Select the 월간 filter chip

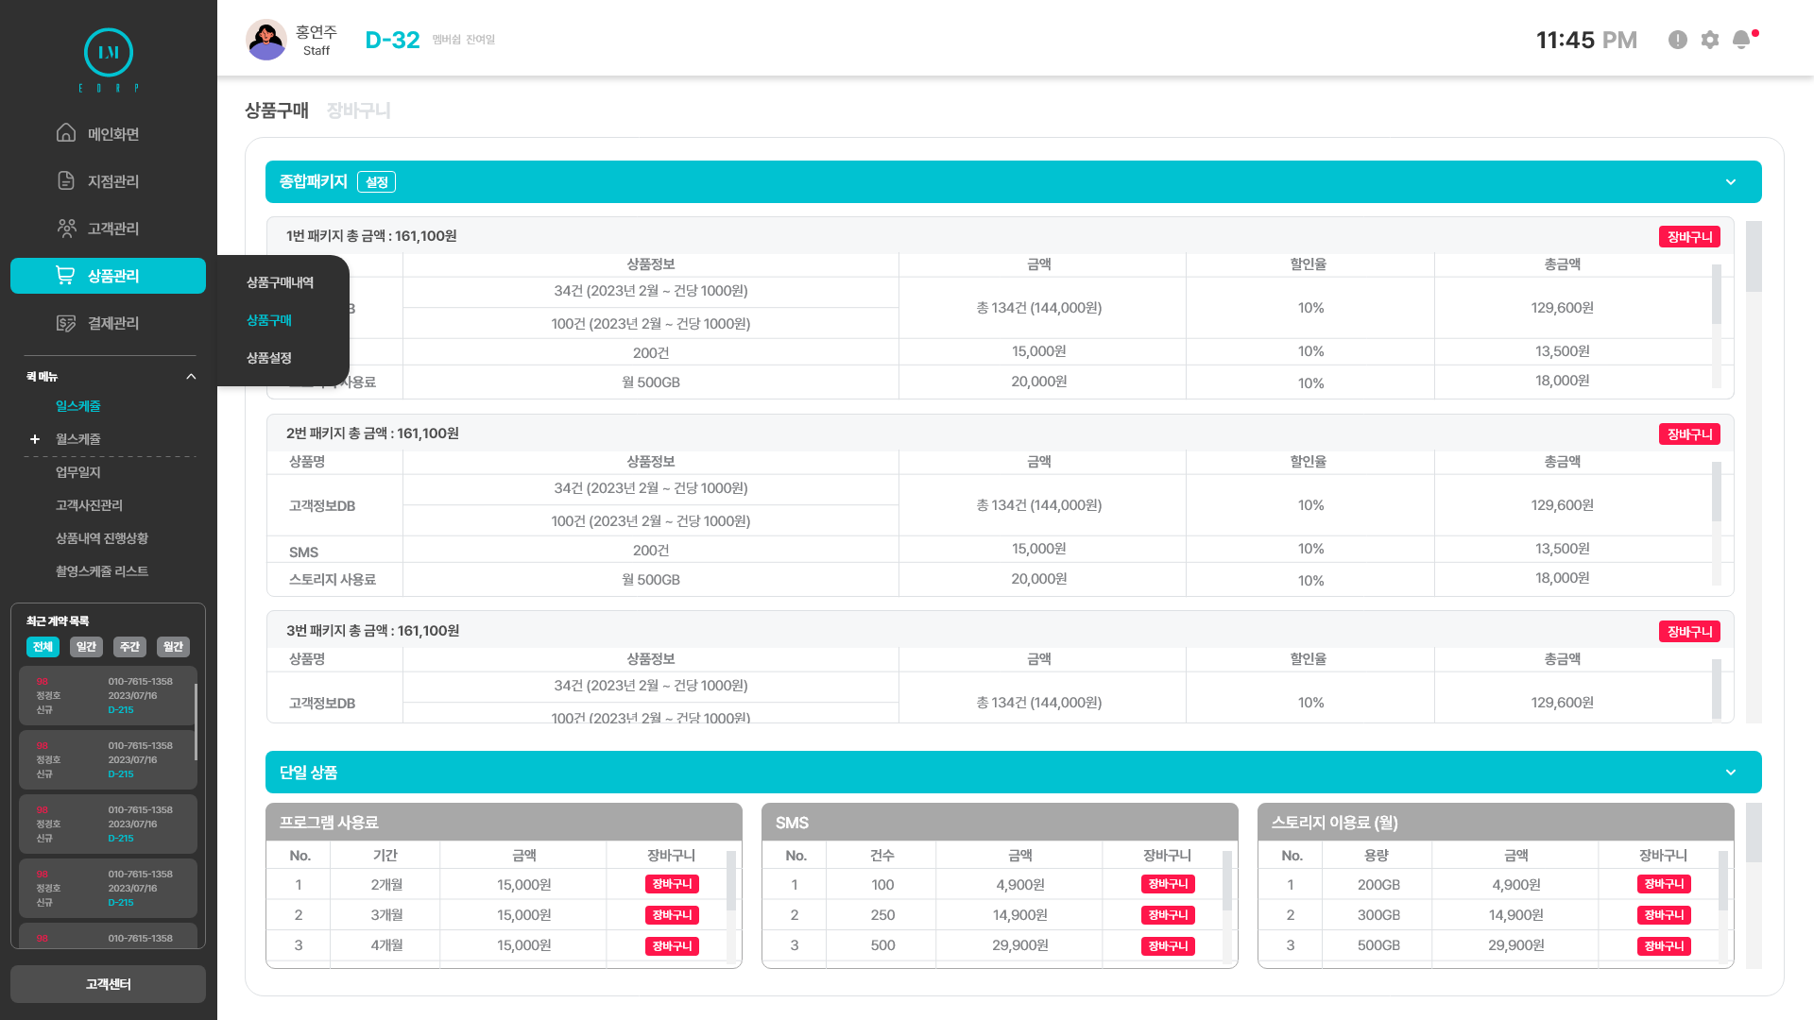173,647
